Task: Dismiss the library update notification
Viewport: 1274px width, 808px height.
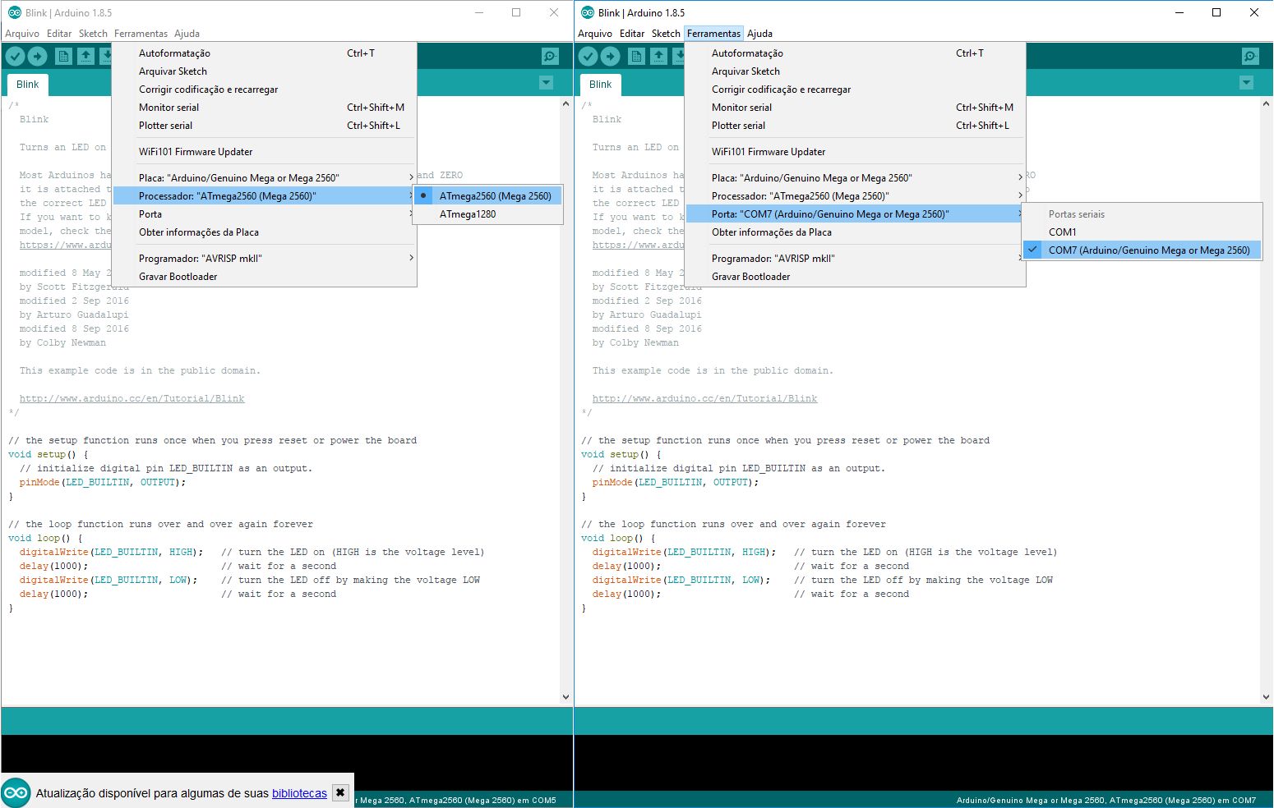Action: point(340,792)
